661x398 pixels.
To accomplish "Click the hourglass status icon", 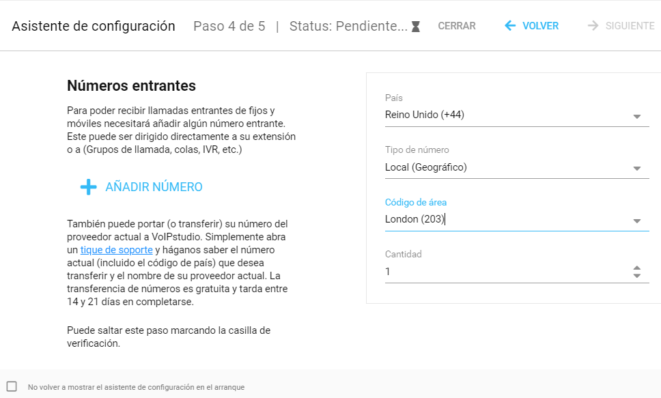I will [416, 27].
